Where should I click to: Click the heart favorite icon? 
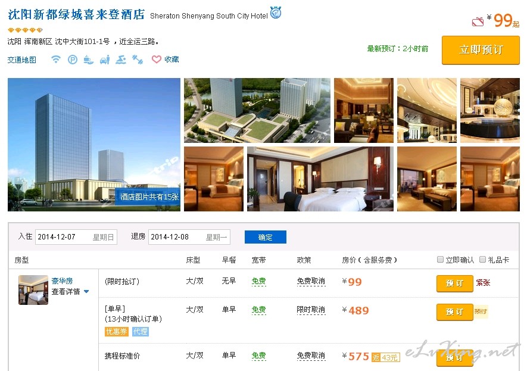[156, 60]
